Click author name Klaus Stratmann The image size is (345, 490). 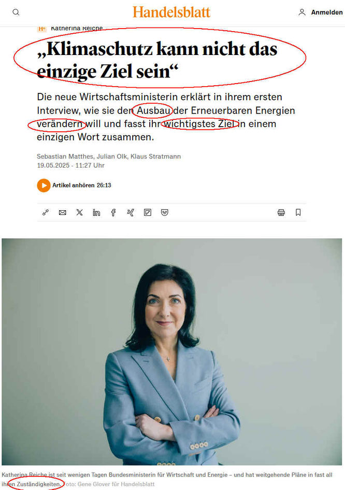point(155,156)
